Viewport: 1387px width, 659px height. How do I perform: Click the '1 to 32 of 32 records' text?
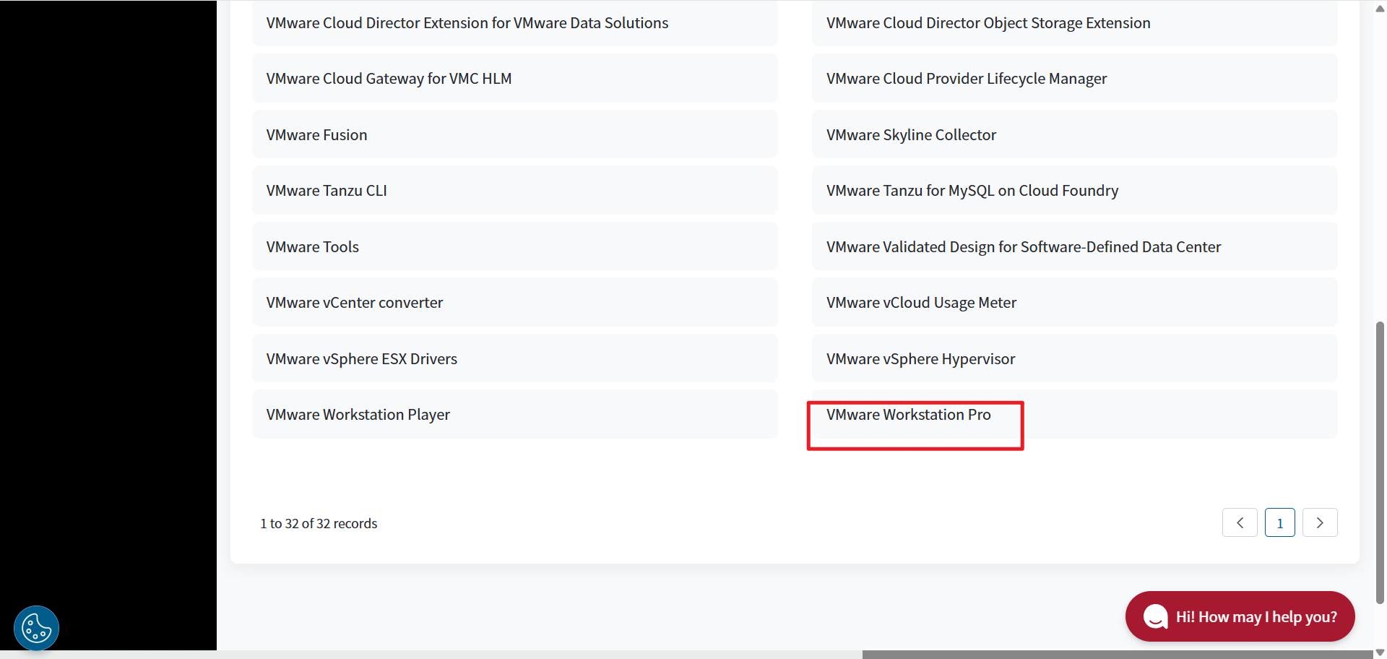(319, 523)
